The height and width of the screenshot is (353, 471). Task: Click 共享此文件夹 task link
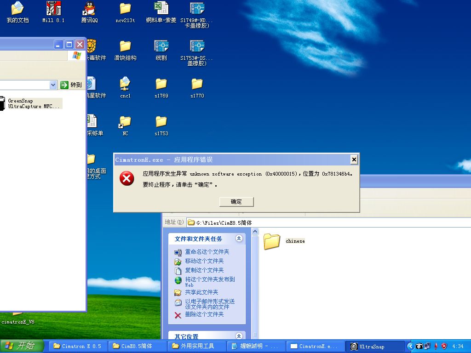(201, 292)
